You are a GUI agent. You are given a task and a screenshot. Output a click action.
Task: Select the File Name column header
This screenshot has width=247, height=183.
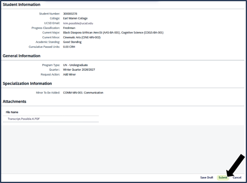click(12, 112)
